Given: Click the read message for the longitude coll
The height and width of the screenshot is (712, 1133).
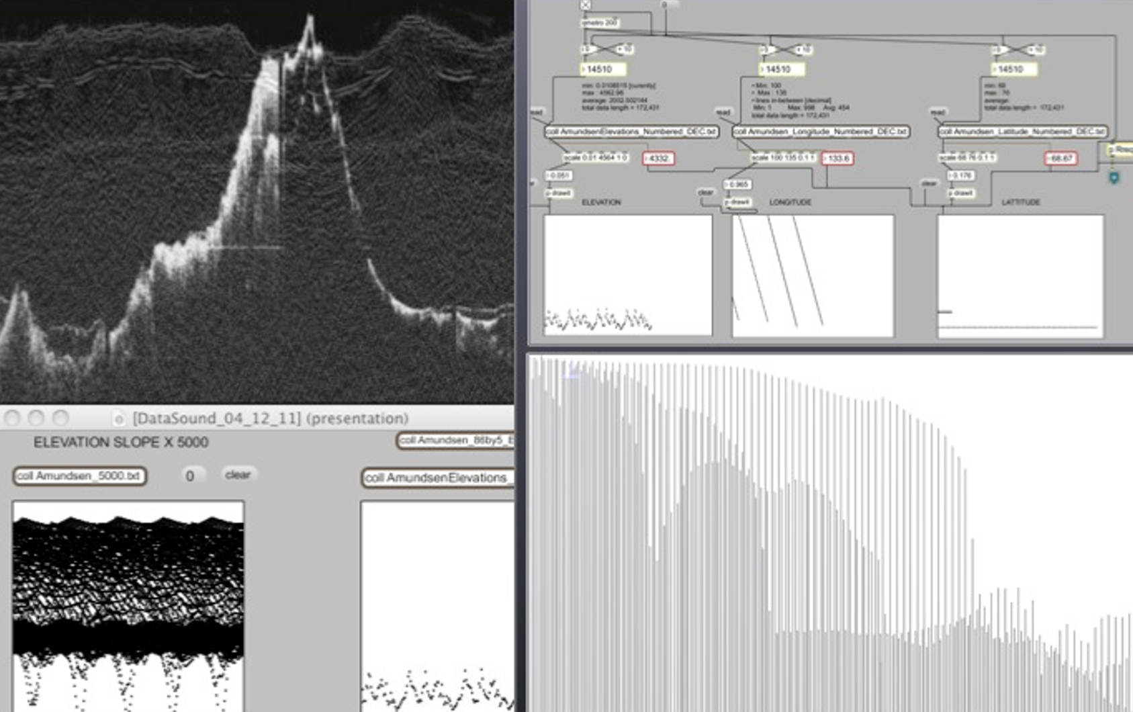Looking at the screenshot, I should click(x=723, y=112).
